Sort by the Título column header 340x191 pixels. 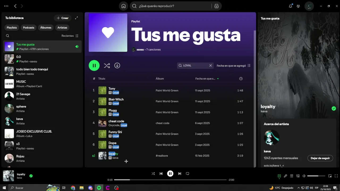(102, 79)
